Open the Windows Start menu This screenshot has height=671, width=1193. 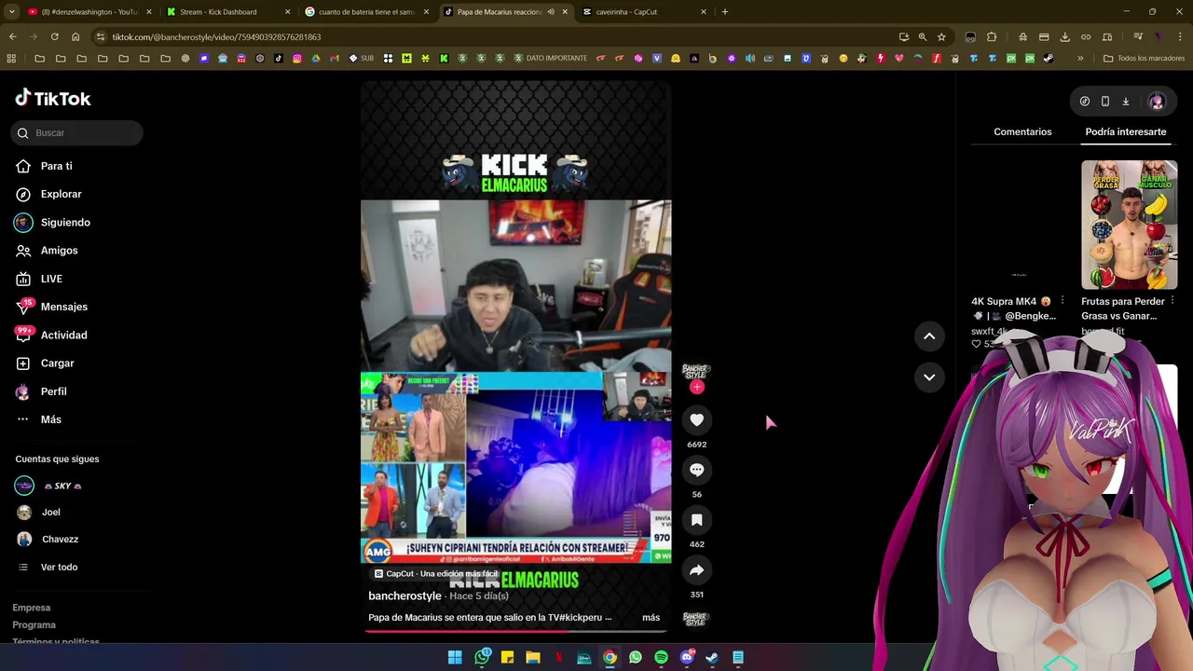[x=455, y=657]
